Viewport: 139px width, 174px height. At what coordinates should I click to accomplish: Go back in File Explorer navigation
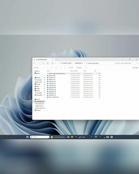(x=35, y=63)
